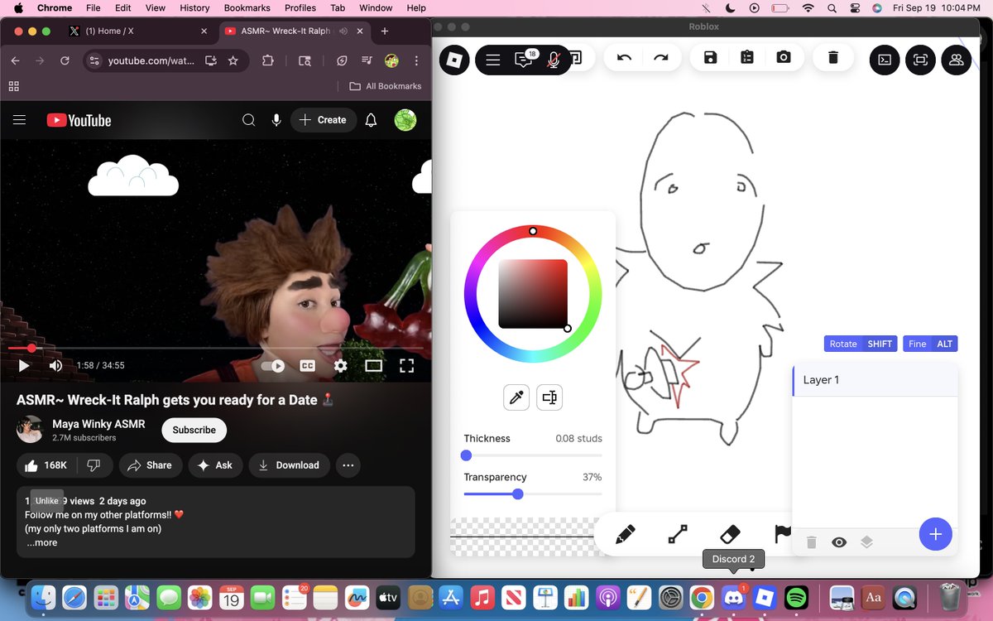The height and width of the screenshot is (621, 993).
Task: Delete layer with layers panel trash icon
Action: pos(812,542)
